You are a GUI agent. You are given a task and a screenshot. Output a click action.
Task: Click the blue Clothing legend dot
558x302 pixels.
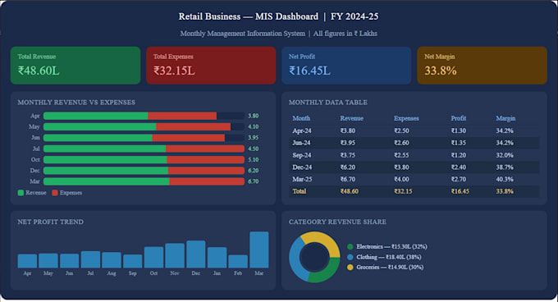[350, 257]
